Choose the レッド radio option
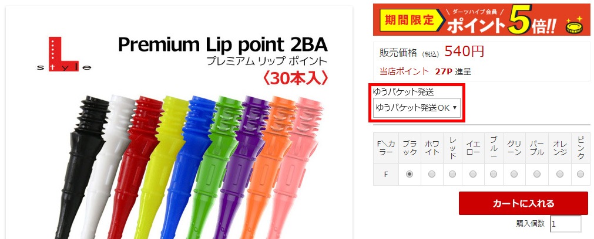594x239 pixels. [x=452, y=174]
